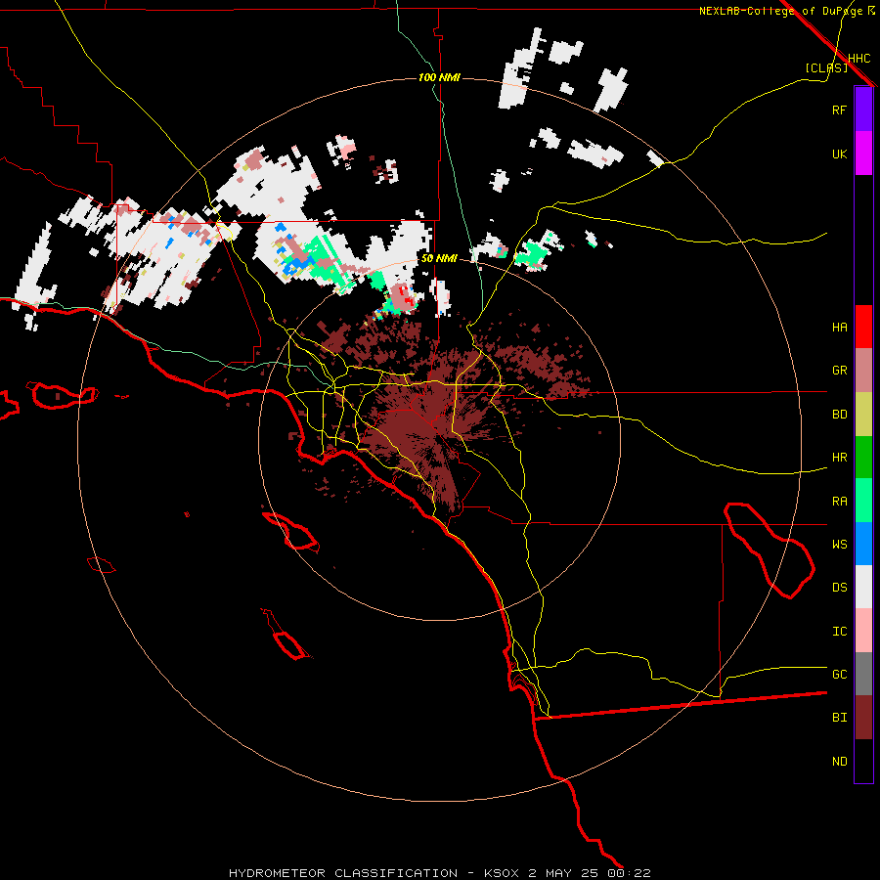
Task: Click the 50 NMI range ring label
Action: pyautogui.click(x=439, y=259)
